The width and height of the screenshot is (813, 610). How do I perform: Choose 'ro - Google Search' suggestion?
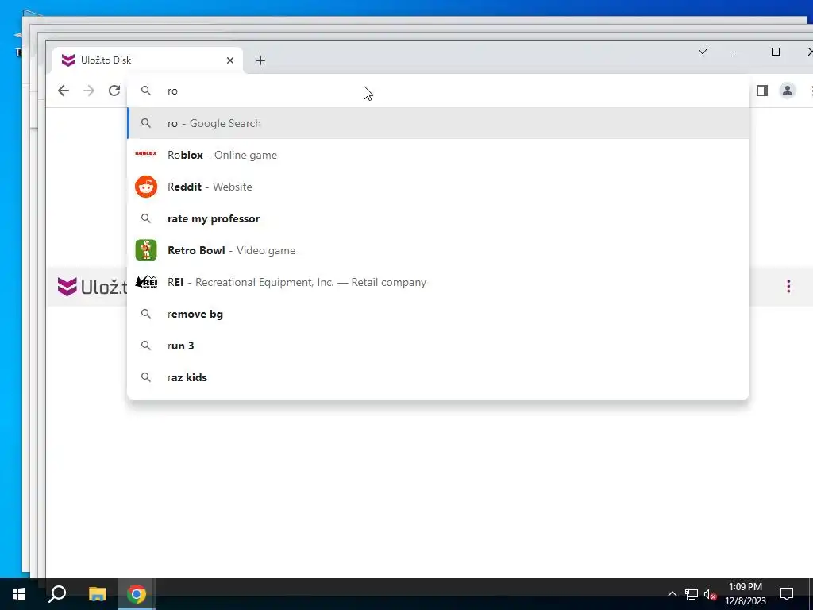coord(438,123)
